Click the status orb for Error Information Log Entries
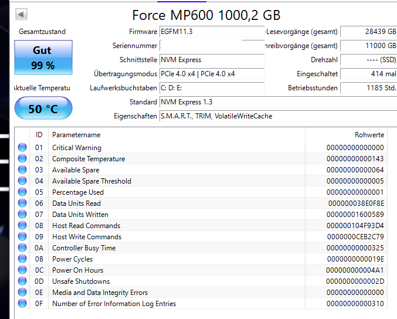This screenshot has width=397, height=319. point(22,303)
